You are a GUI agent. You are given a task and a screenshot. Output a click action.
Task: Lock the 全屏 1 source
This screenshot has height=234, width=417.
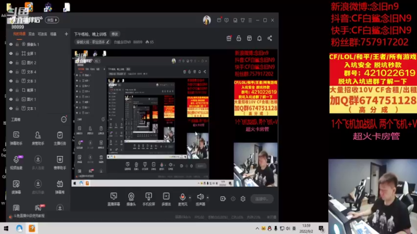click(17, 54)
